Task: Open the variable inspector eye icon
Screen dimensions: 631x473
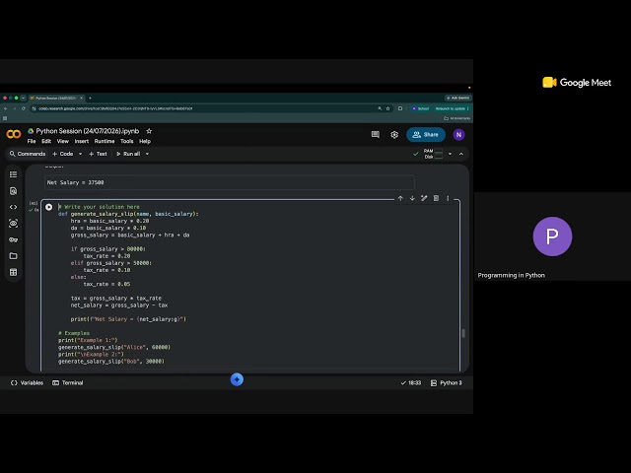Action: [x=13, y=224]
